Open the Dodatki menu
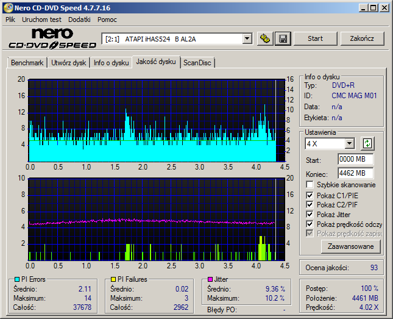The width and height of the screenshot is (393, 319). pyautogui.click(x=79, y=20)
